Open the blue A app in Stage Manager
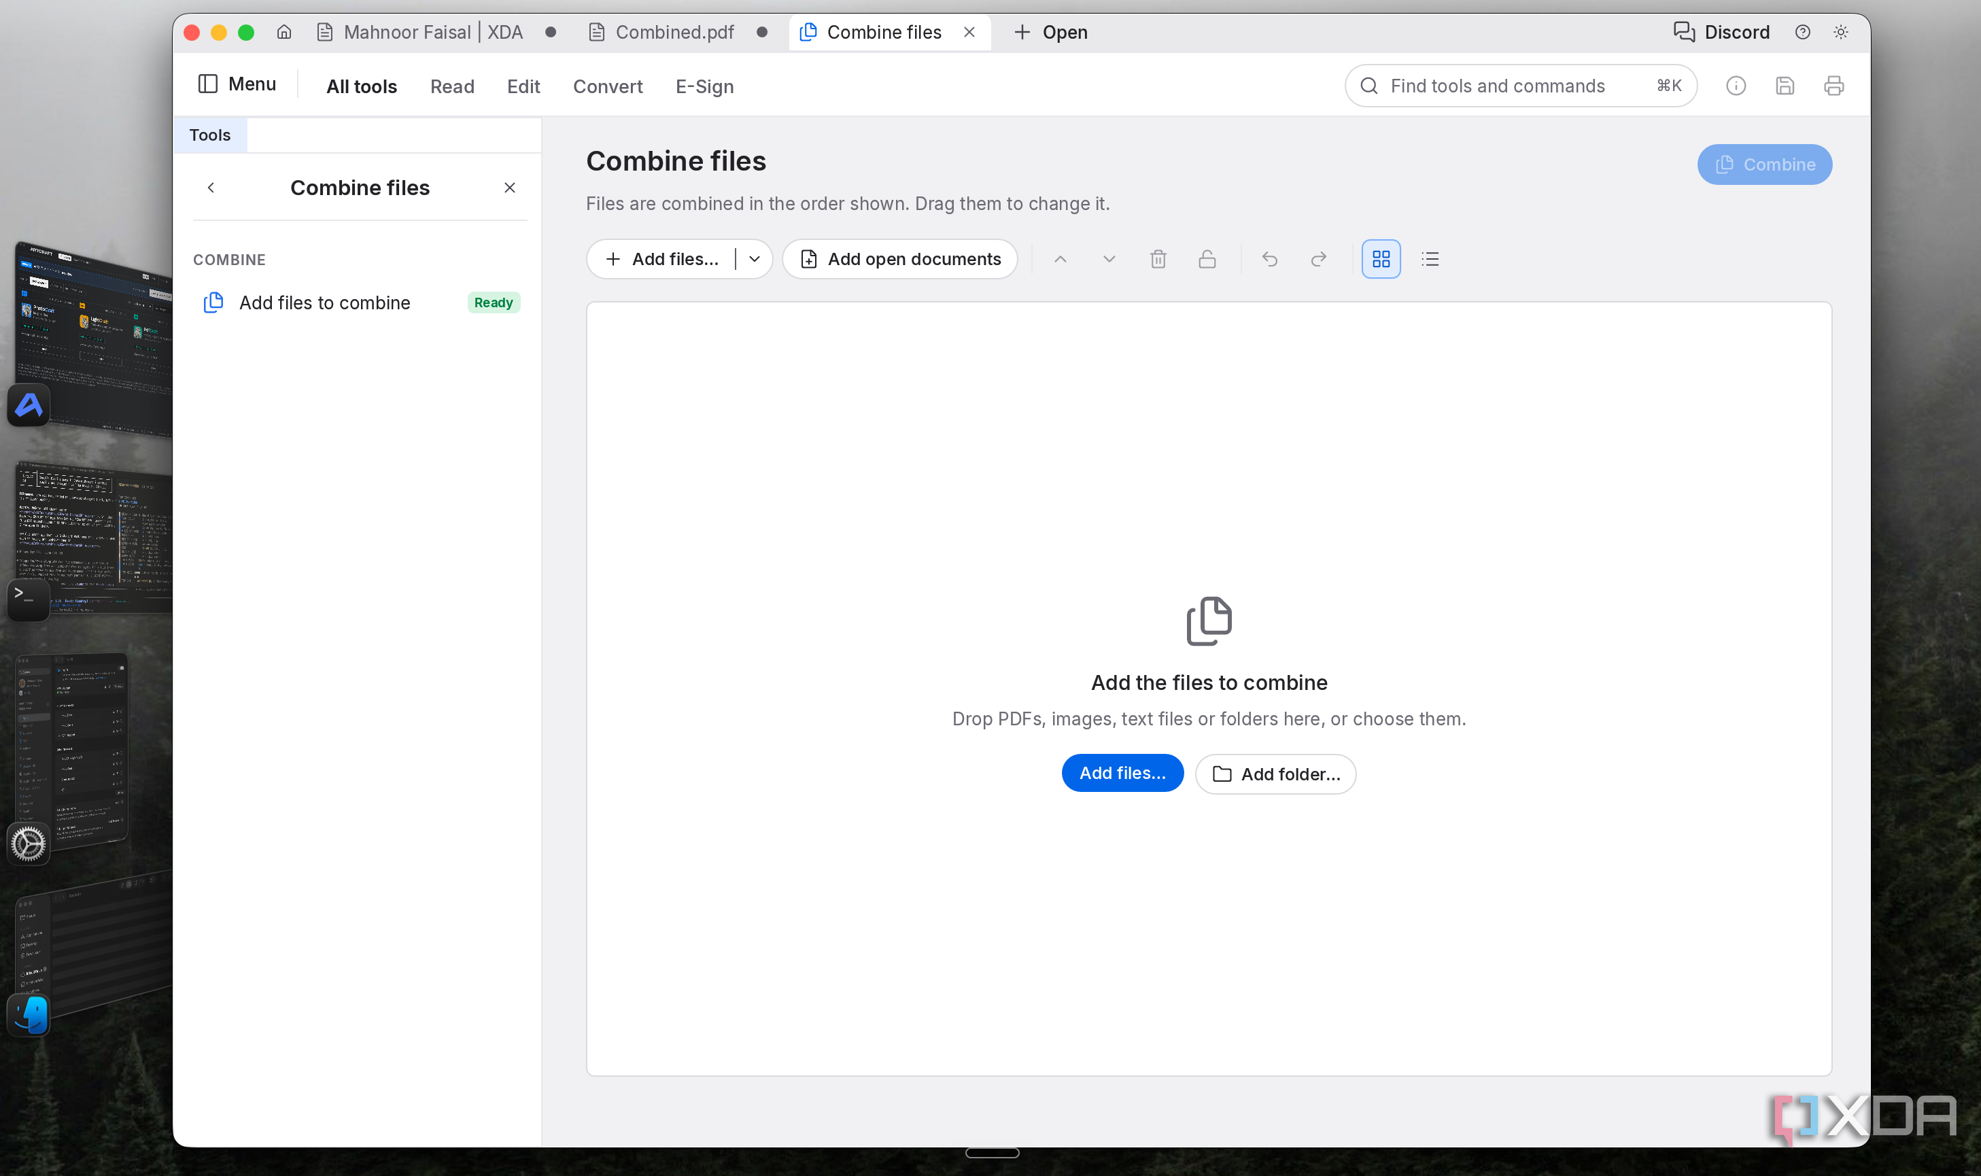Image resolution: width=1981 pixels, height=1176 pixels. 29,405
